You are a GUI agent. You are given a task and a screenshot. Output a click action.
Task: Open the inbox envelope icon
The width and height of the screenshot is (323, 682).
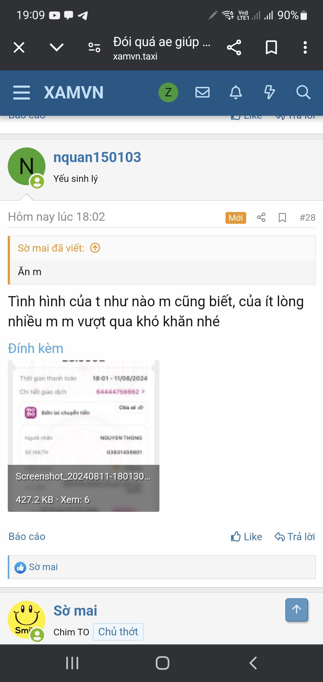(x=202, y=92)
